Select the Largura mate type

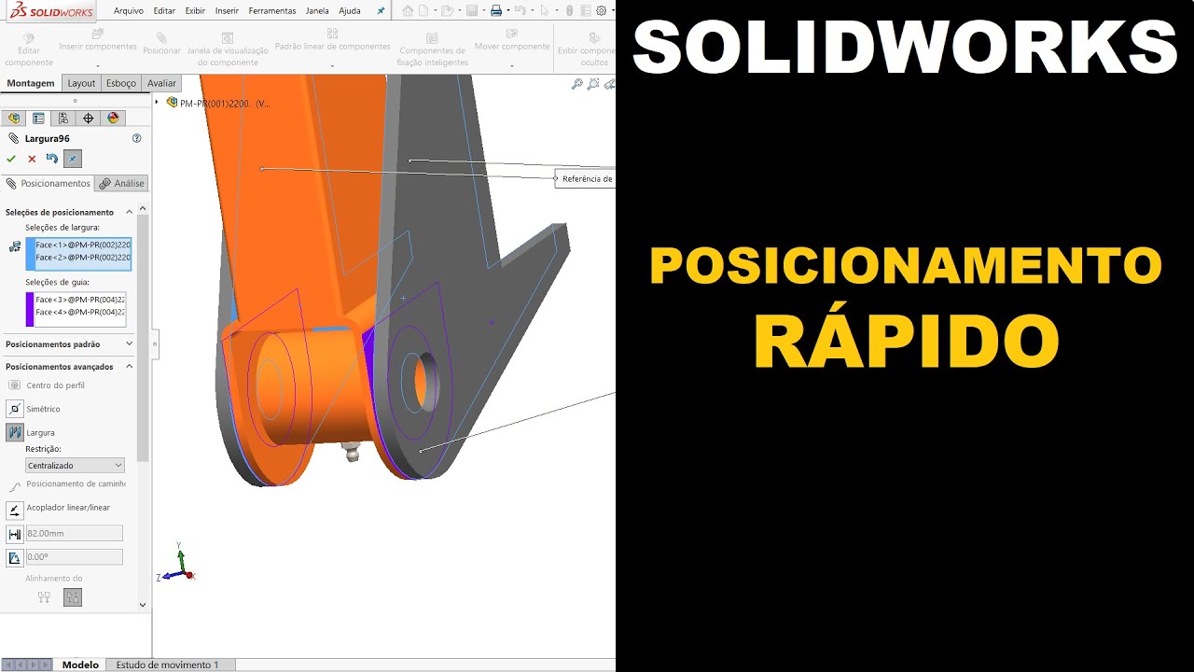click(15, 433)
